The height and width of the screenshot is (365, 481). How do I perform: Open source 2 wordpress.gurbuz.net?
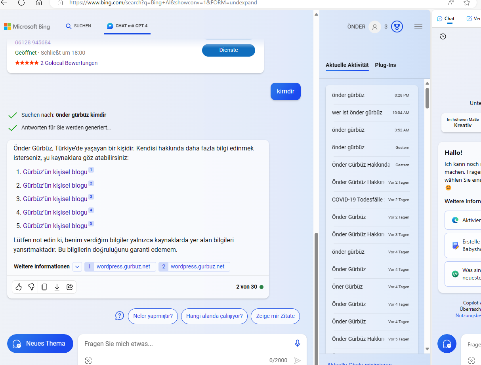[x=194, y=266]
